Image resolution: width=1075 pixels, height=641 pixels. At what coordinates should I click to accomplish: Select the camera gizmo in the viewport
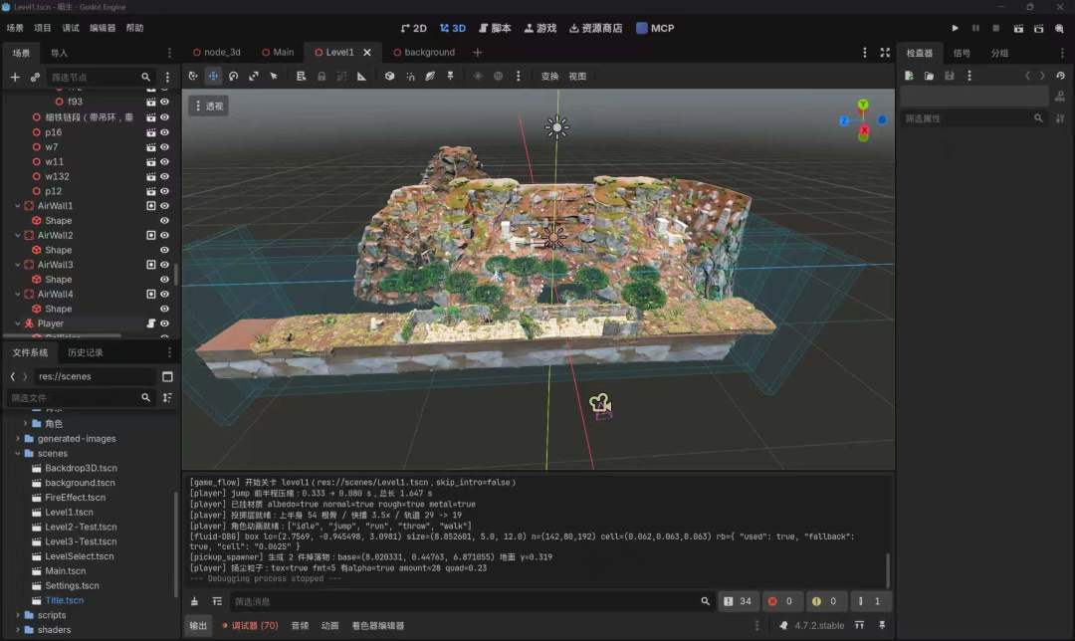click(x=600, y=404)
